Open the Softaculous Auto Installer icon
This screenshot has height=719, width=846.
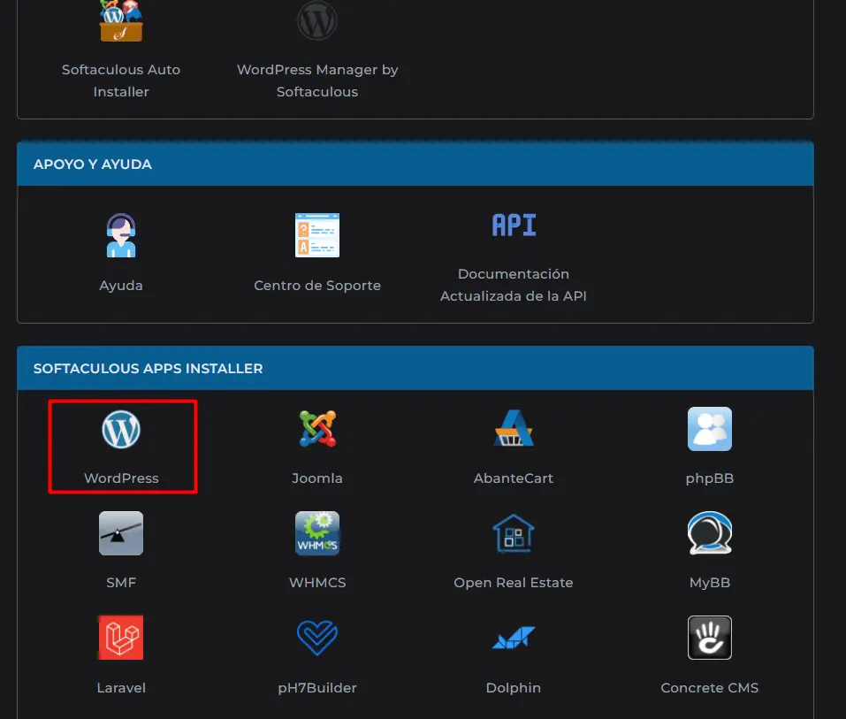(x=121, y=20)
